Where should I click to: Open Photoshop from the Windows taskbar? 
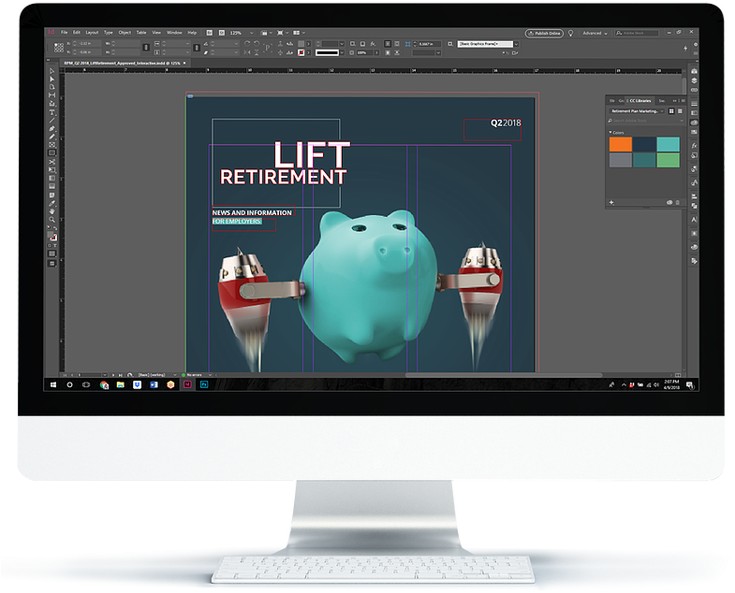click(204, 384)
